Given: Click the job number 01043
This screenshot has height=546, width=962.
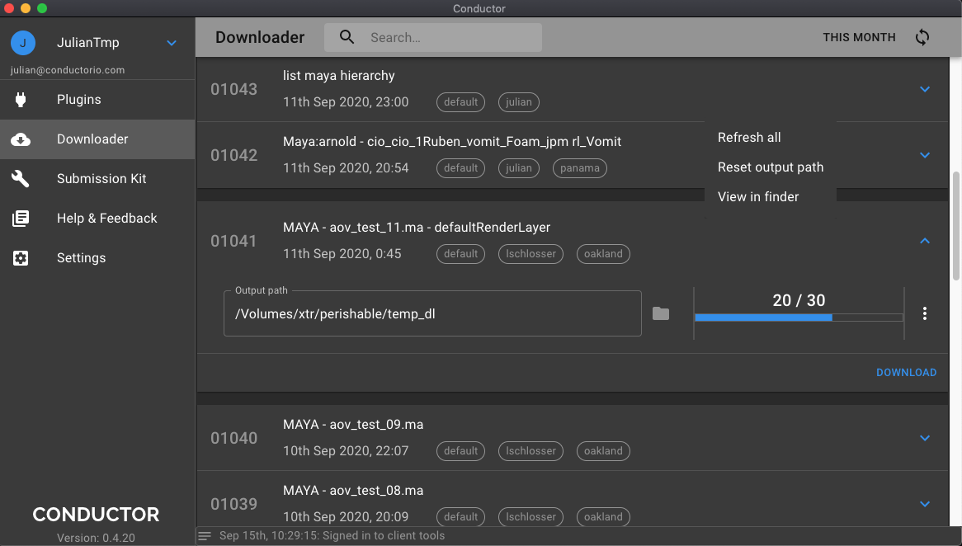Looking at the screenshot, I should tap(233, 90).
